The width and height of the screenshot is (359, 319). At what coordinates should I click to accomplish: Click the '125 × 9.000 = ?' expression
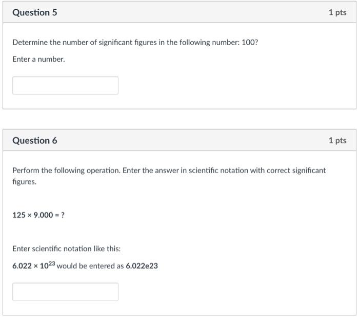(x=38, y=215)
